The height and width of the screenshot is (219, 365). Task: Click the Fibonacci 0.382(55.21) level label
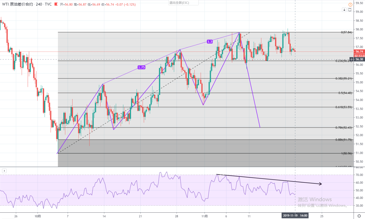tap(344, 78)
